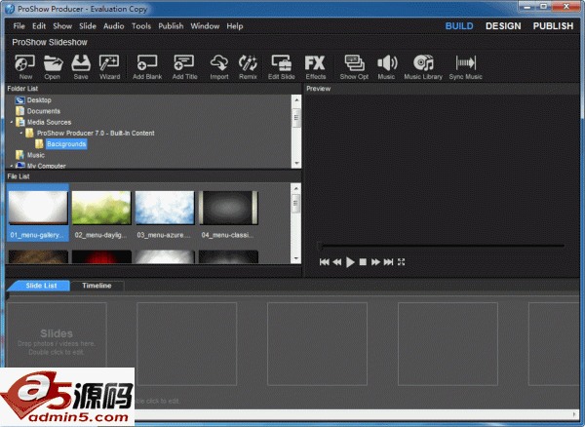Select My Computer in the Folder List

[46, 166]
